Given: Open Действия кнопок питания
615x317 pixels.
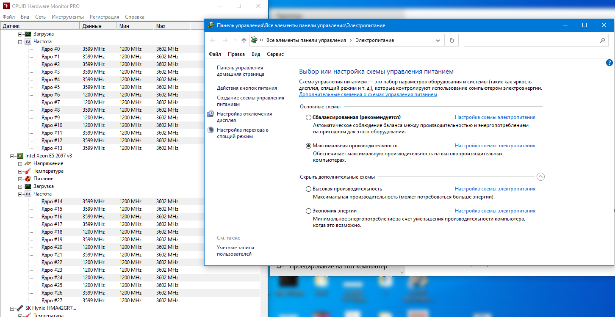Looking at the screenshot, I should pos(247,88).
